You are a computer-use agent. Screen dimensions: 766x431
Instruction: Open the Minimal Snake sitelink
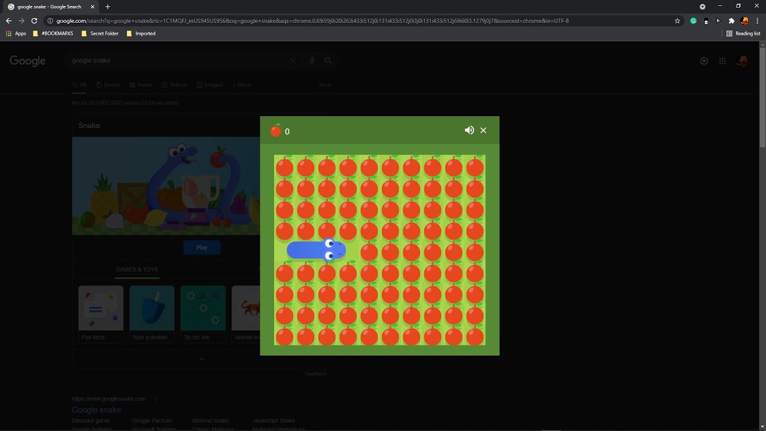(x=211, y=421)
